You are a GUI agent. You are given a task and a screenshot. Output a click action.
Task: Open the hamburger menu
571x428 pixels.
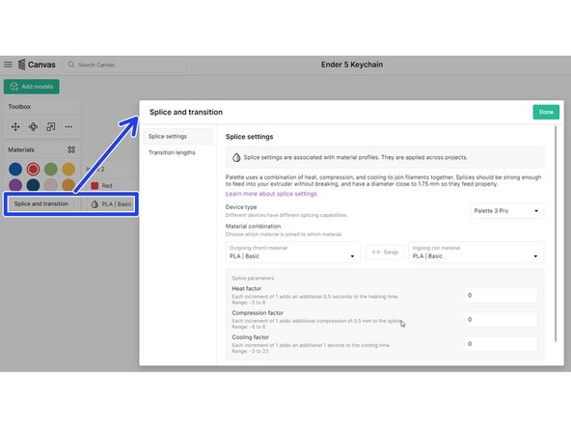click(8, 65)
